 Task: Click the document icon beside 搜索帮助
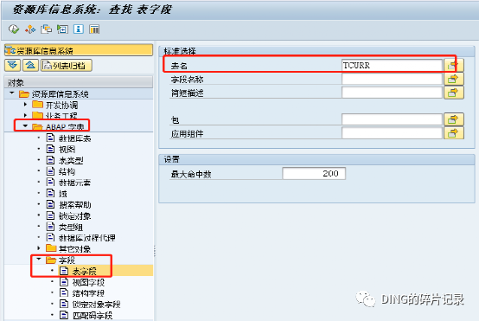point(50,204)
